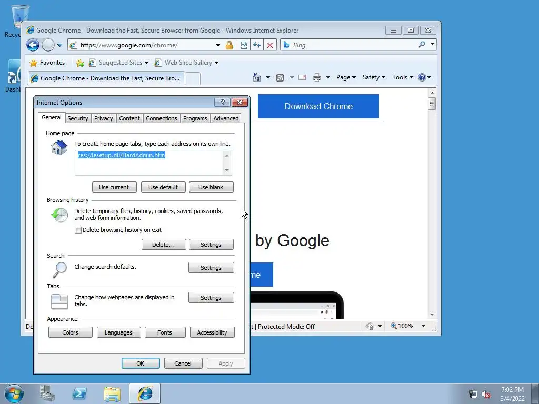Switch to the Programs tab
The height and width of the screenshot is (404, 539).
point(195,118)
